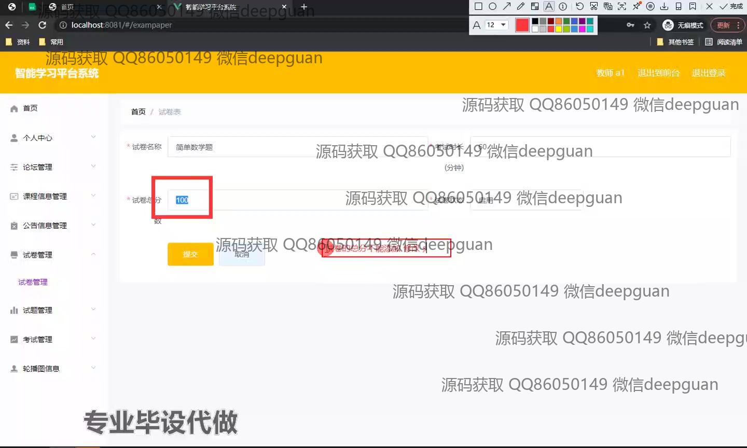The height and width of the screenshot is (448, 747).
Task: Start screen recording with the record icon
Action: 650,7
